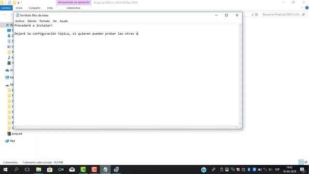Screen dimensions: 309x174
Task: Open File Explorer from the taskbar
Action: 39,170
